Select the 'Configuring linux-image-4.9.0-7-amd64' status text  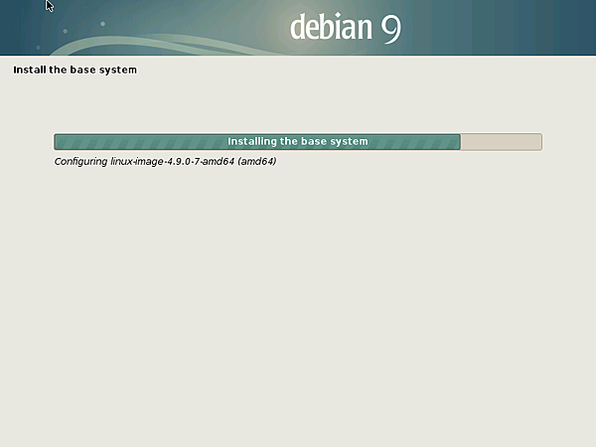pyautogui.click(x=165, y=162)
